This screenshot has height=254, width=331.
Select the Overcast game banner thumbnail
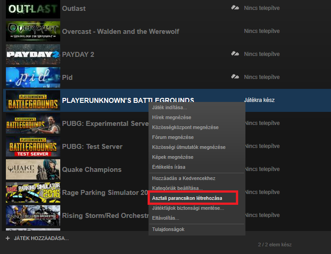tap(33, 31)
